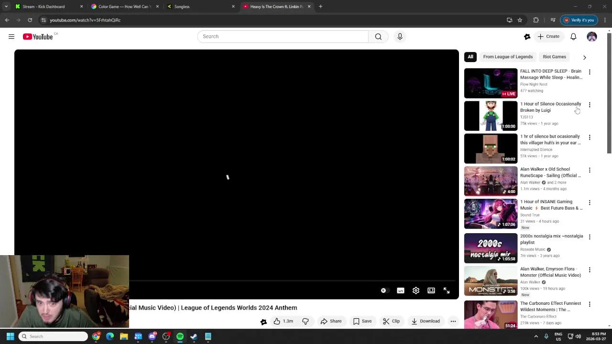Open options for INSANE Gaming Music video
The height and width of the screenshot is (344, 612).
tap(590, 203)
